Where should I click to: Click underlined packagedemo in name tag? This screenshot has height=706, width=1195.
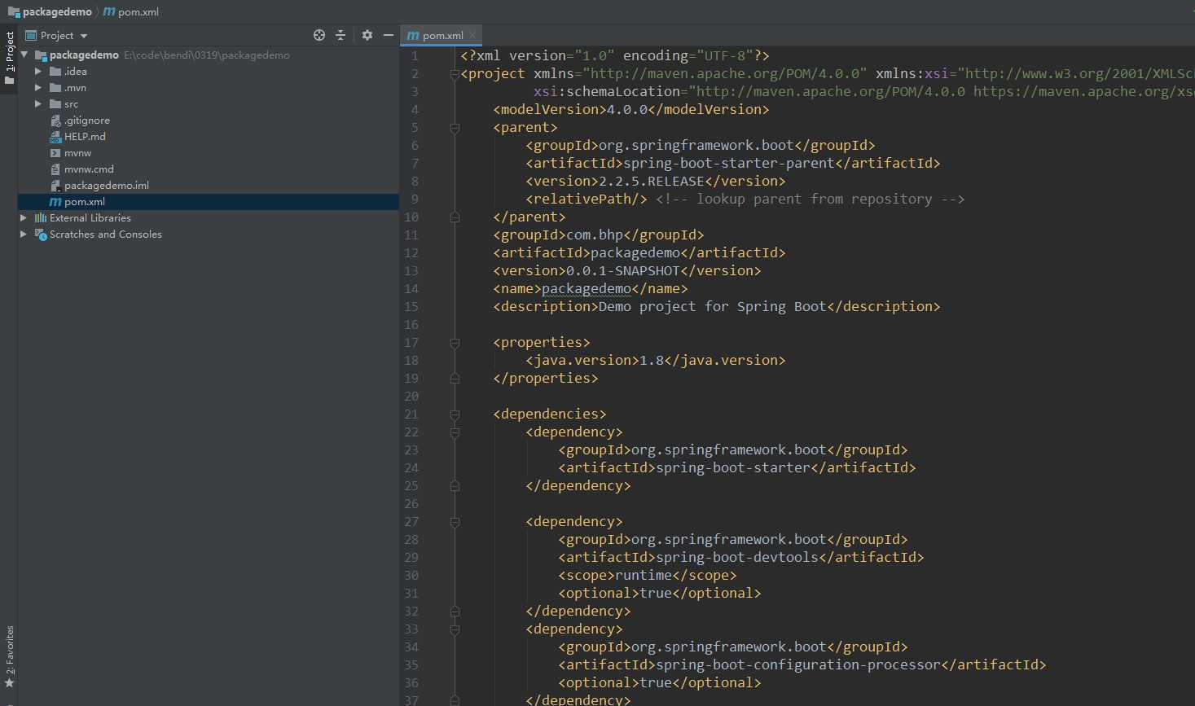[587, 288]
